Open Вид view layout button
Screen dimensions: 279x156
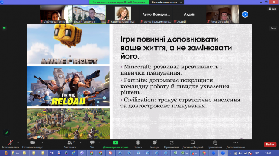(x=272, y=9)
